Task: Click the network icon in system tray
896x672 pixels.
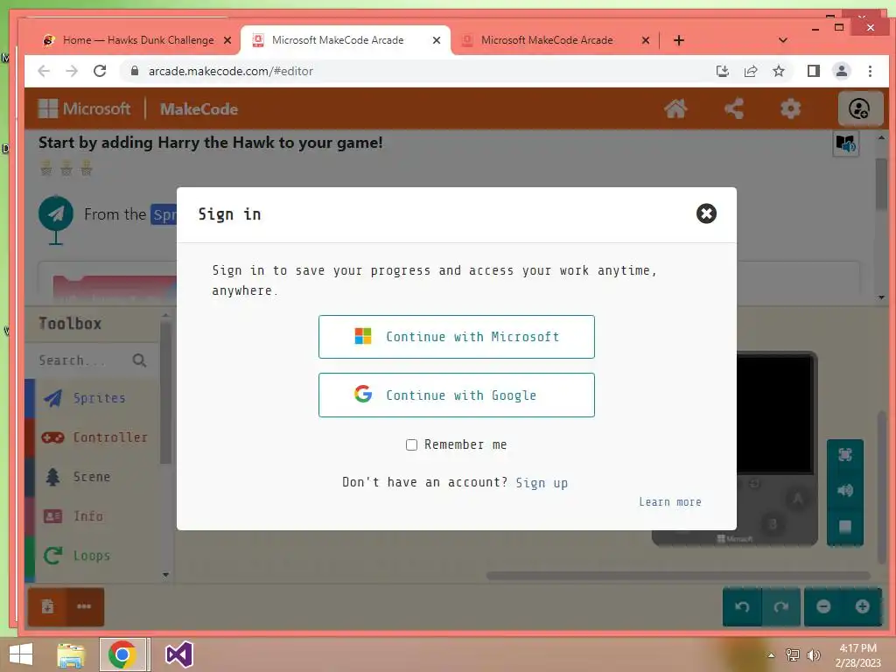Action: tap(793, 655)
